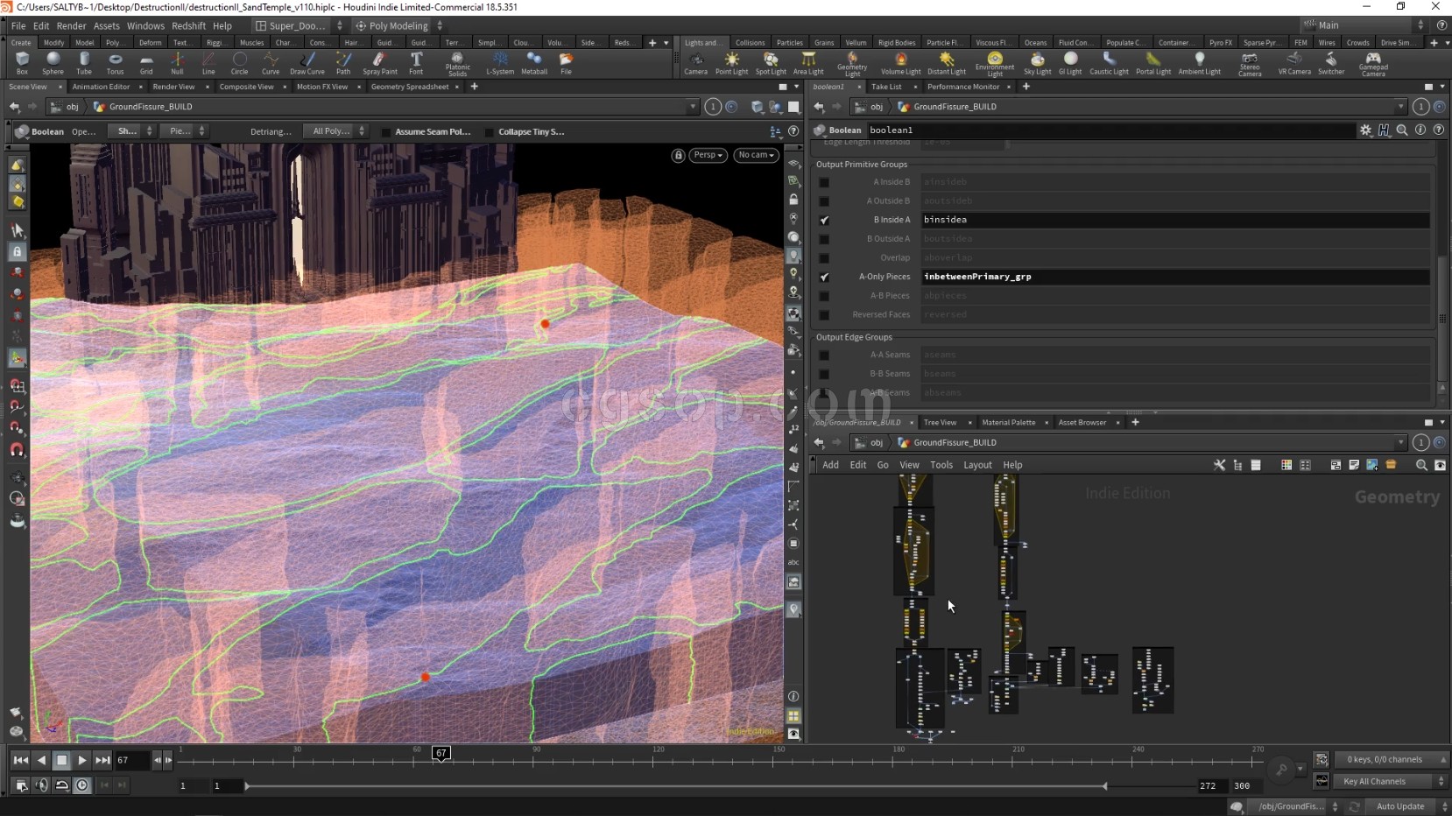Screen dimensions: 1452x816
Task: Enable the A Inside B checkbox
Action: pos(824,182)
